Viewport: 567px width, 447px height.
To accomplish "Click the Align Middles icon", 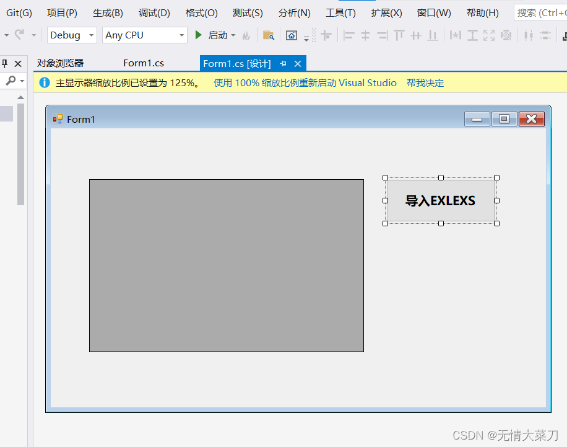I will pyautogui.click(x=416, y=35).
